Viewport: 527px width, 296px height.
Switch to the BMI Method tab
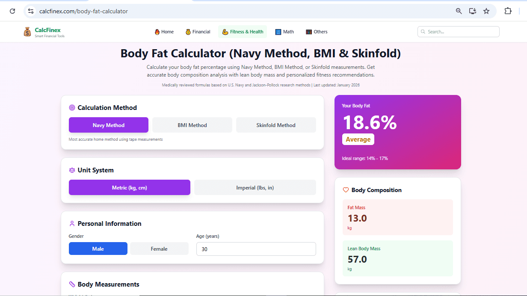[x=192, y=125]
